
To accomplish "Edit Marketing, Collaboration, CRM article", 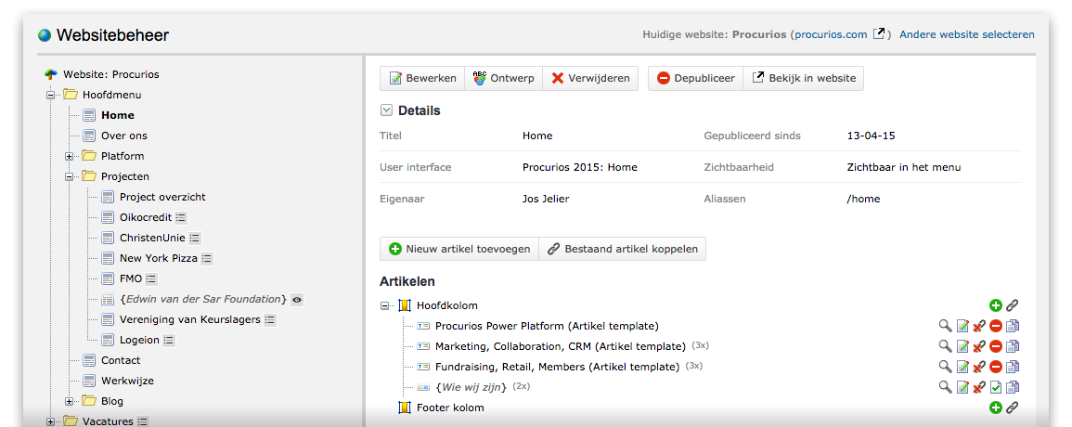I will click(962, 346).
